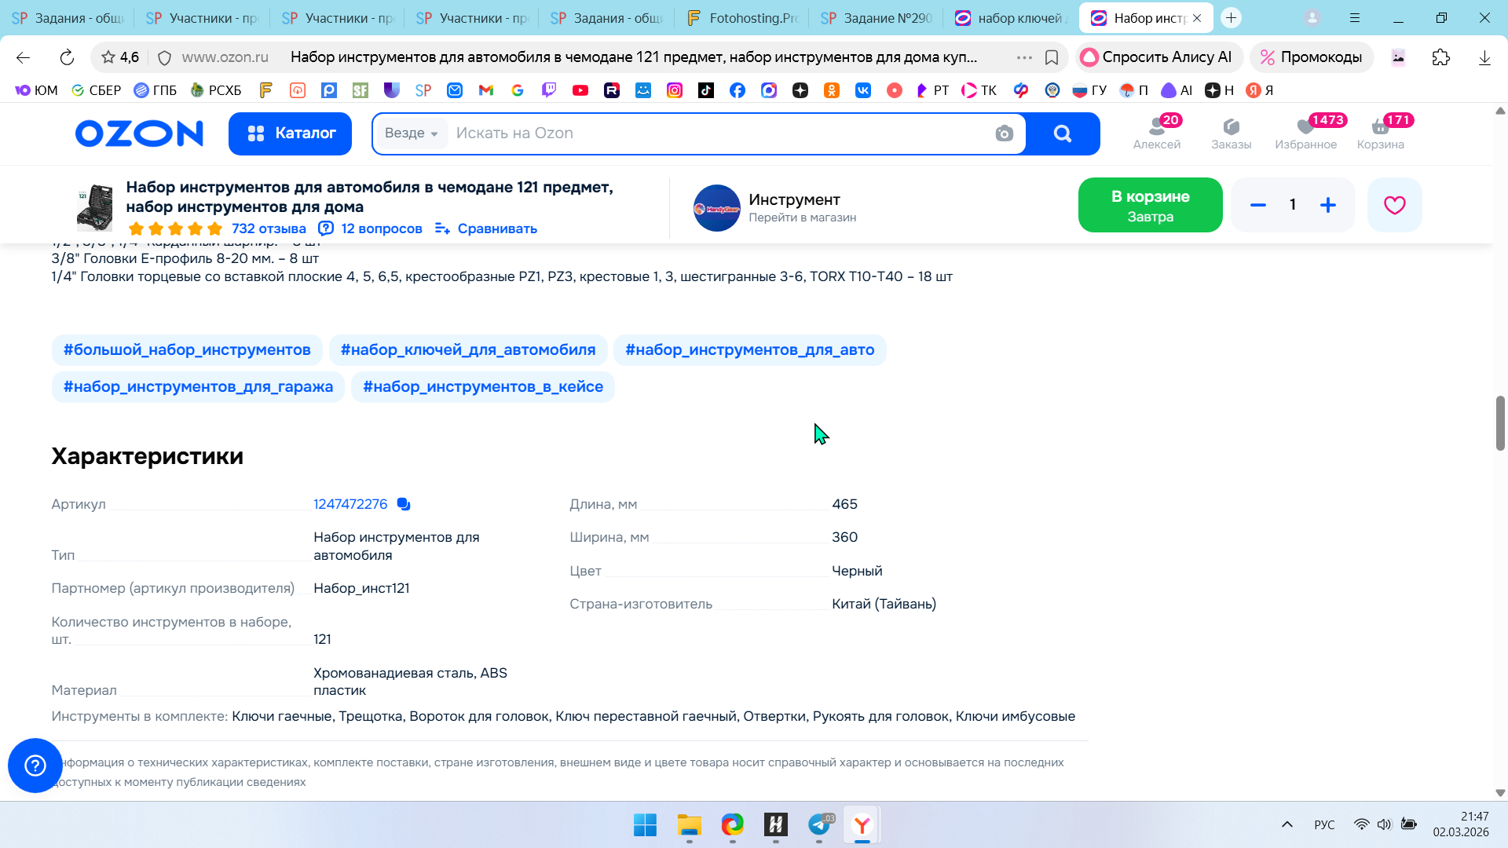This screenshot has width=1508, height=848.
Task: Open Заказы orders icon
Action: coord(1231,133)
